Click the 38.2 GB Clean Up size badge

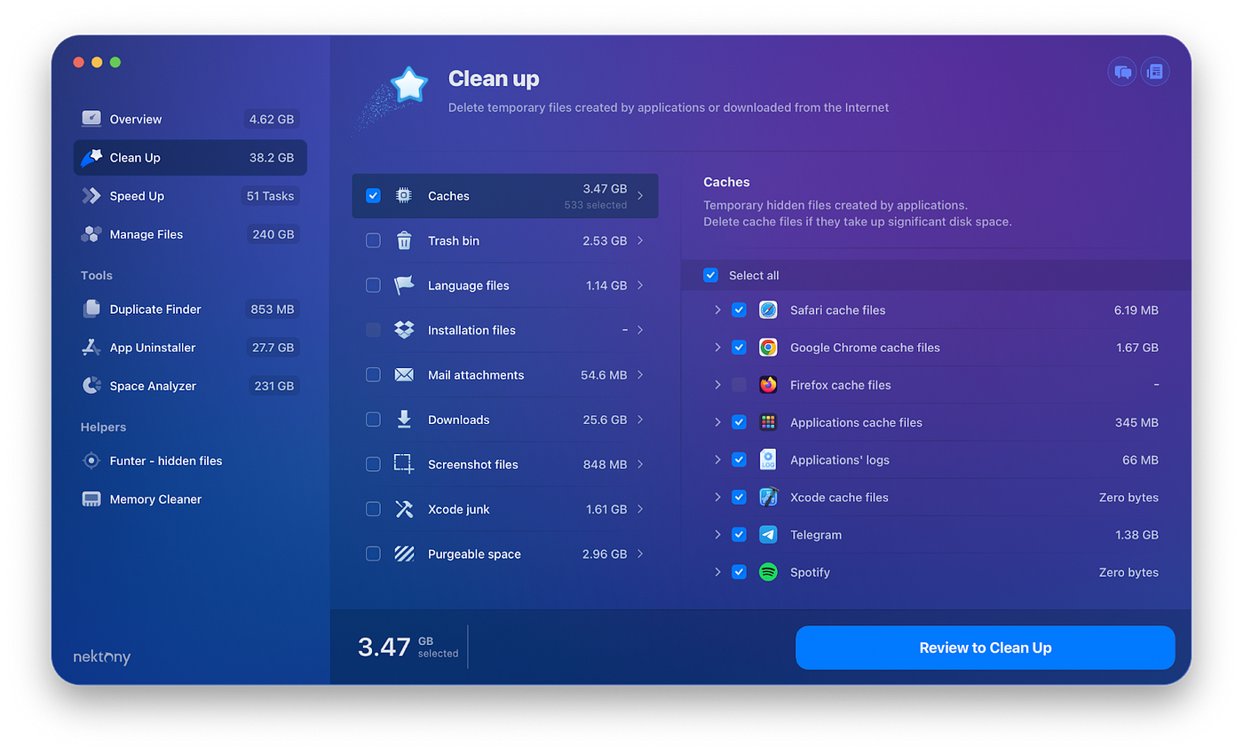click(x=272, y=158)
